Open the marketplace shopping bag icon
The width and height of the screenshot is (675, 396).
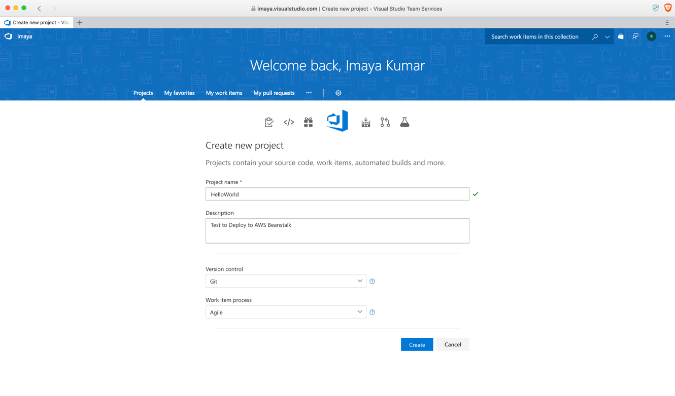[x=621, y=36]
